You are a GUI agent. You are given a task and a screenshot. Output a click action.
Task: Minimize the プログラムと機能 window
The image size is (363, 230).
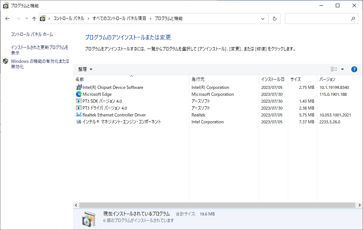click(x=321, y=5)
